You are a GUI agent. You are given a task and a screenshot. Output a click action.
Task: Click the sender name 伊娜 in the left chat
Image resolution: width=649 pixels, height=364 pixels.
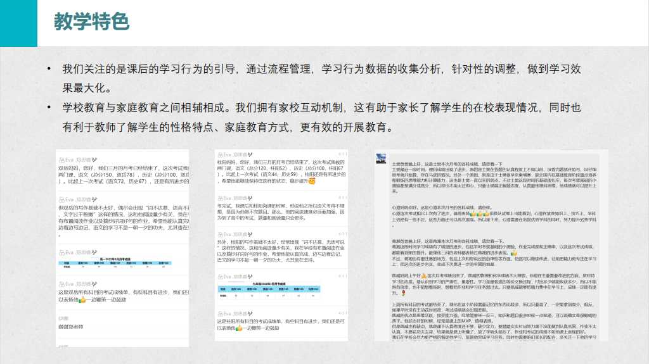point(63,318)
